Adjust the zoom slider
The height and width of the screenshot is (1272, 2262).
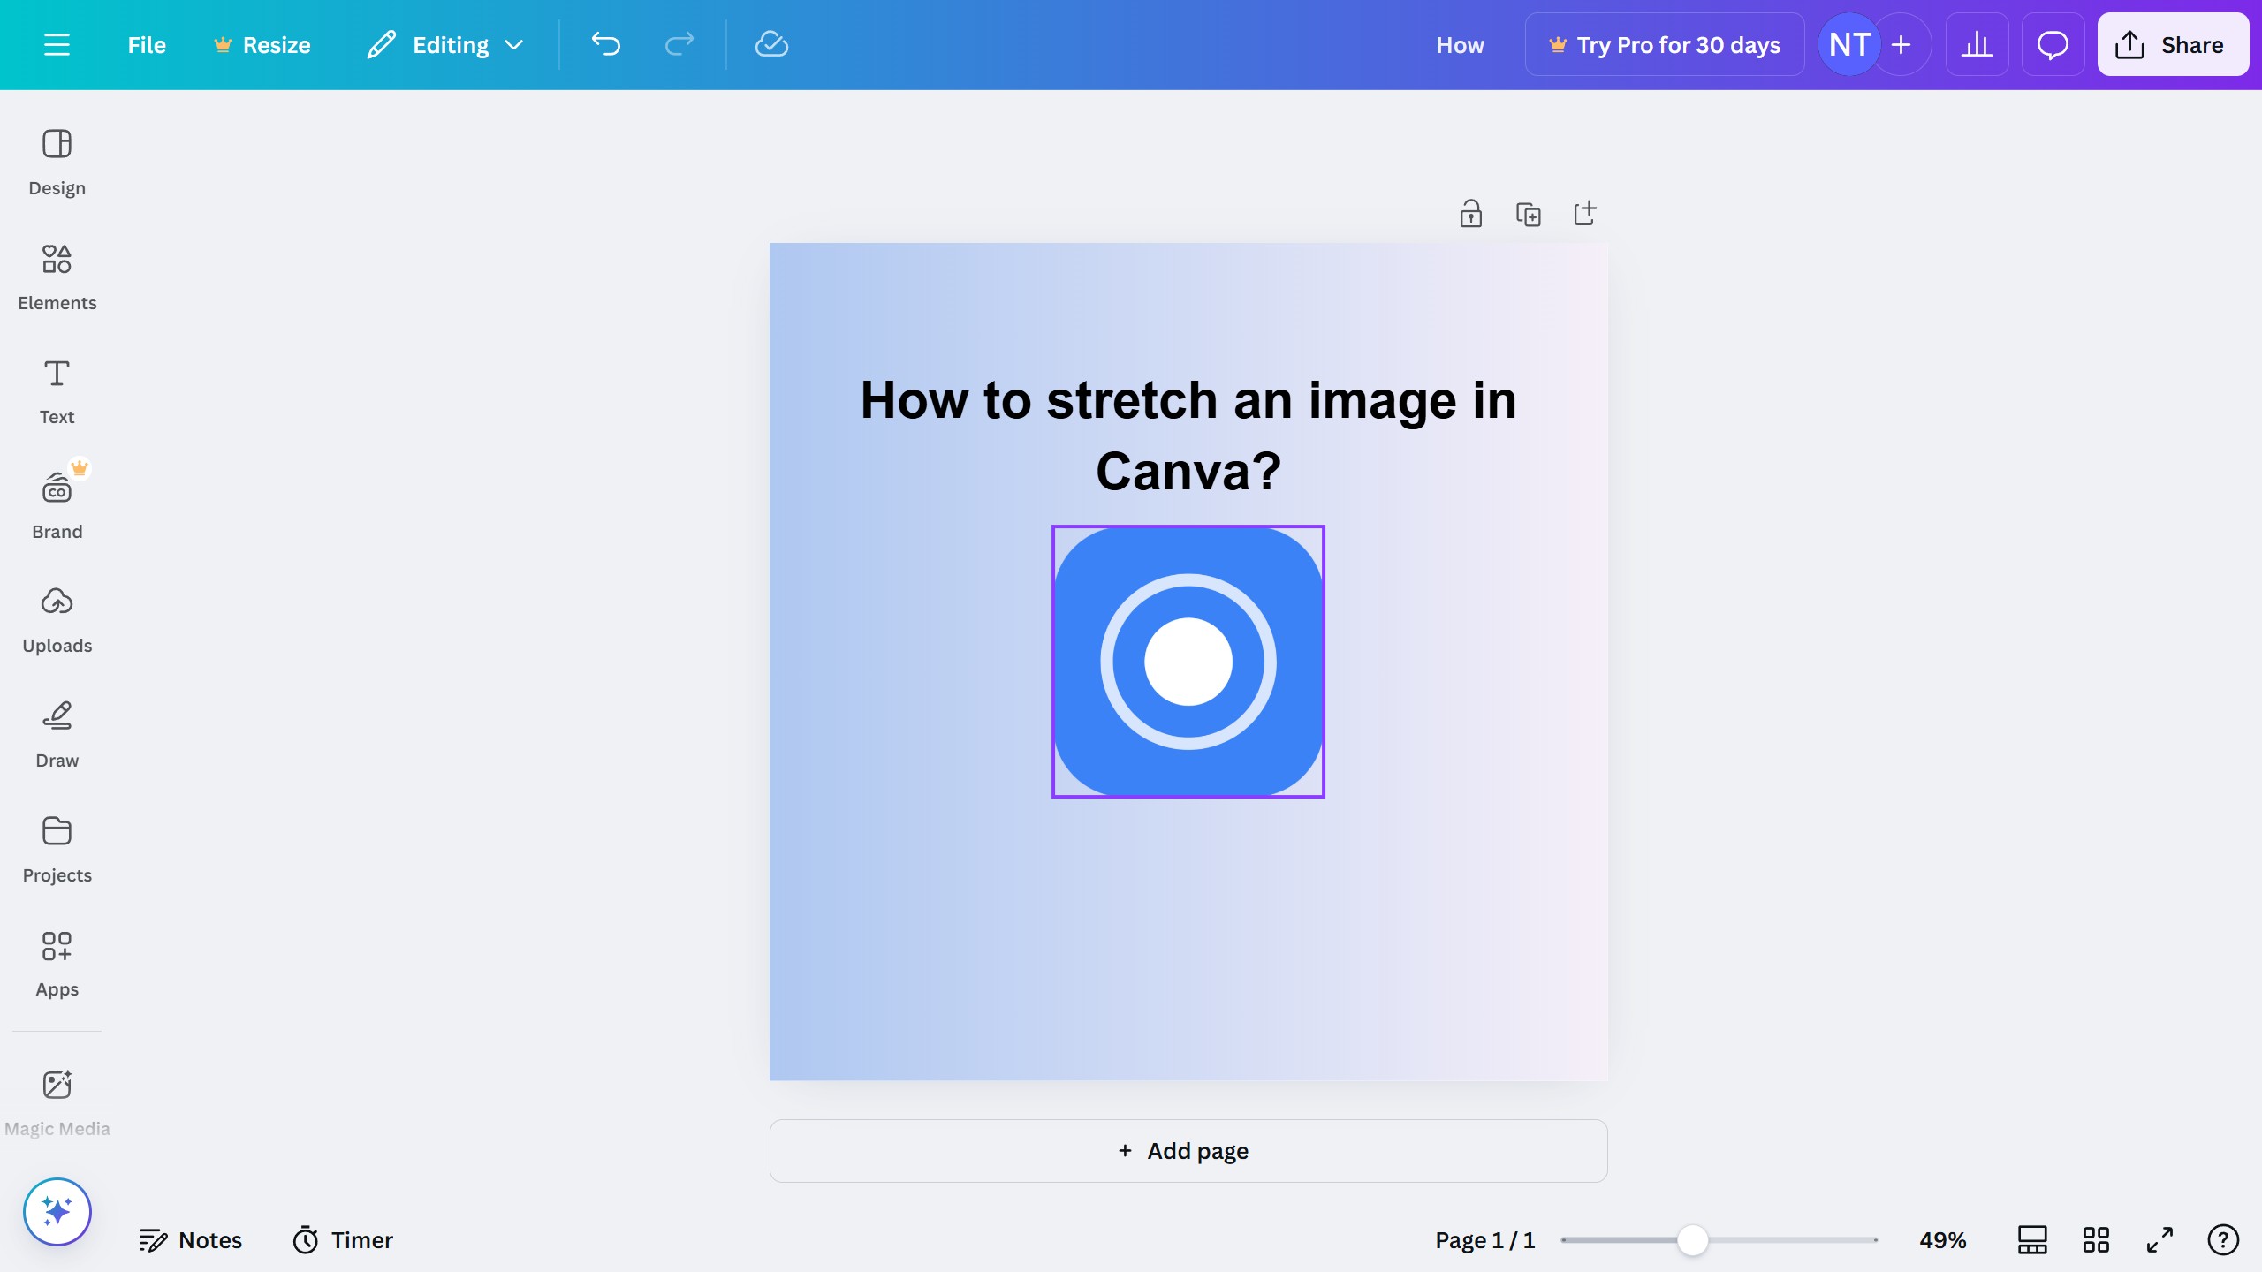(x=1693, y=1239)
